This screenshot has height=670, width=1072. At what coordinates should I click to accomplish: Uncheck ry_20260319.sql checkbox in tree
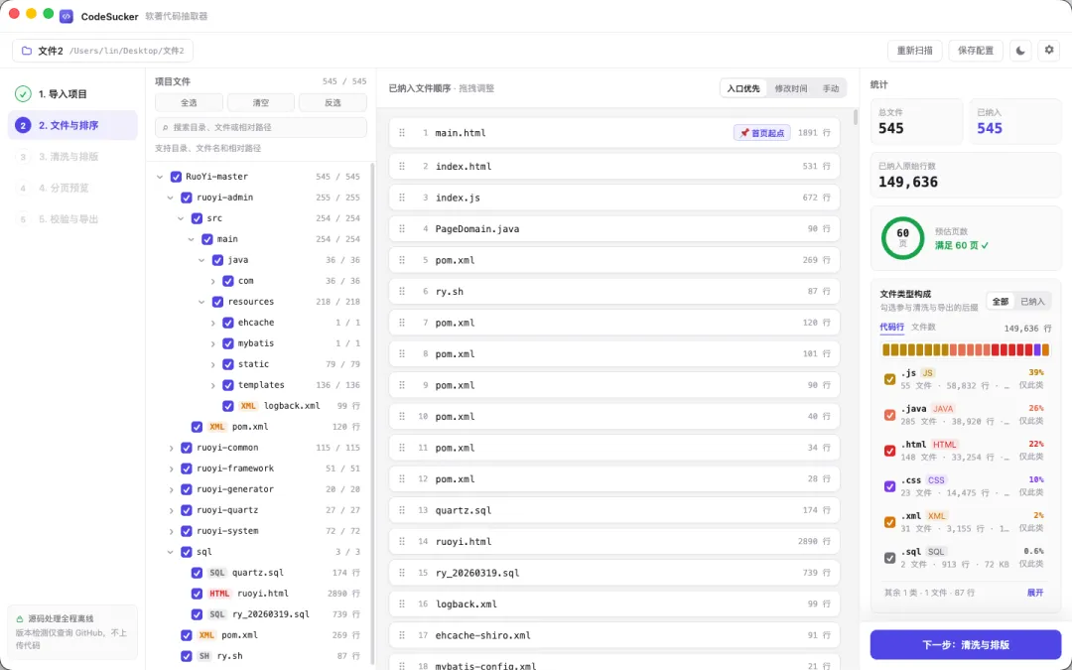pos(197,614)
